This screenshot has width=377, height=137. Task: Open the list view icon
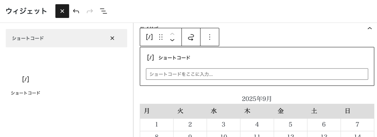click(103, 11)
